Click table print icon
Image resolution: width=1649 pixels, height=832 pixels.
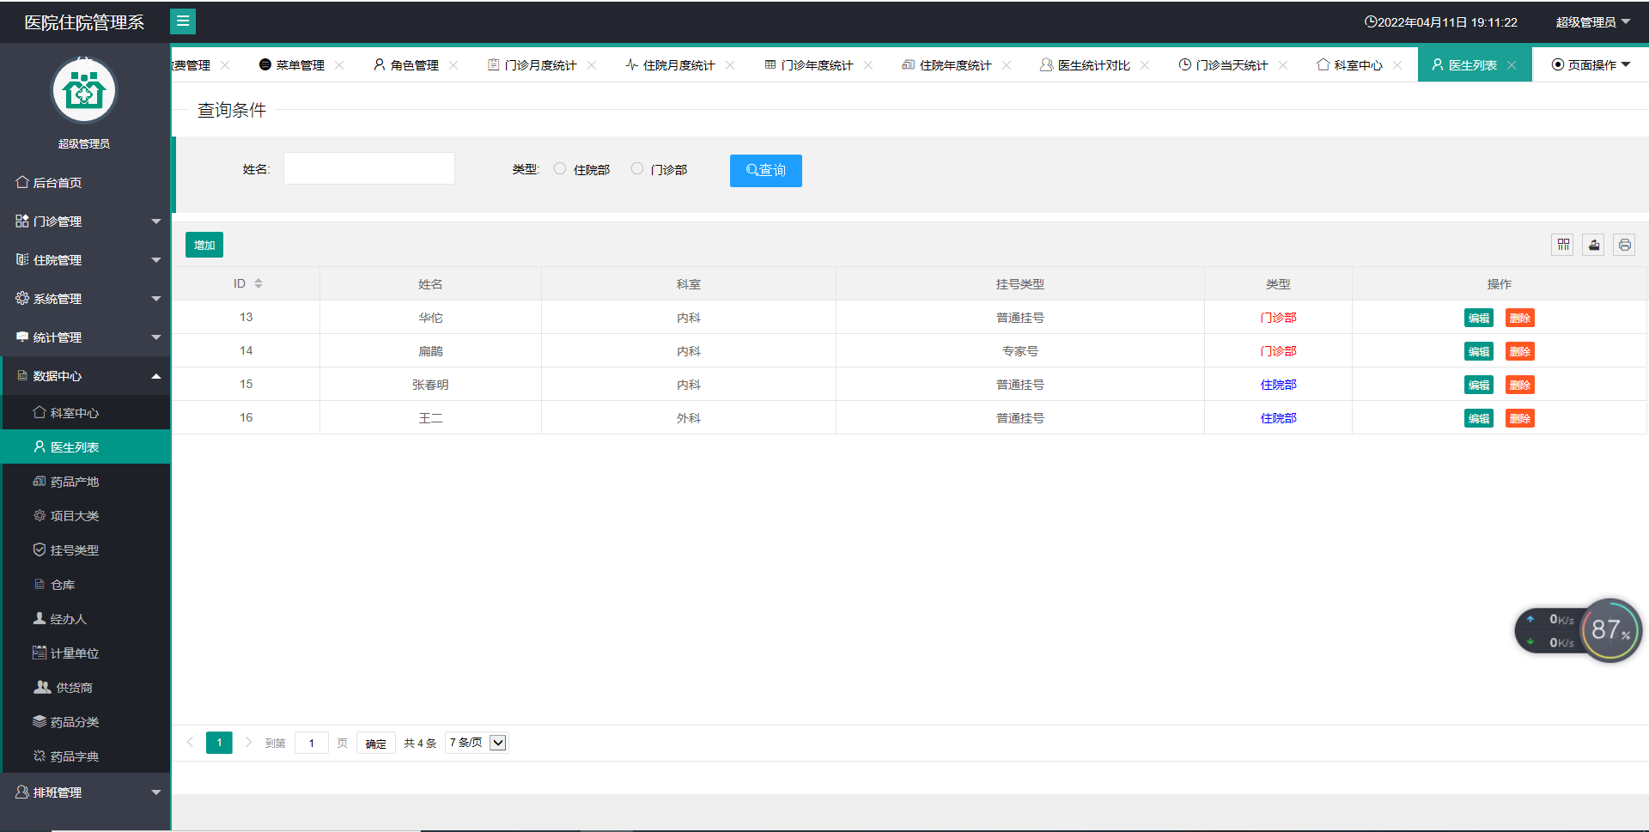click(x=1625, y=245)
